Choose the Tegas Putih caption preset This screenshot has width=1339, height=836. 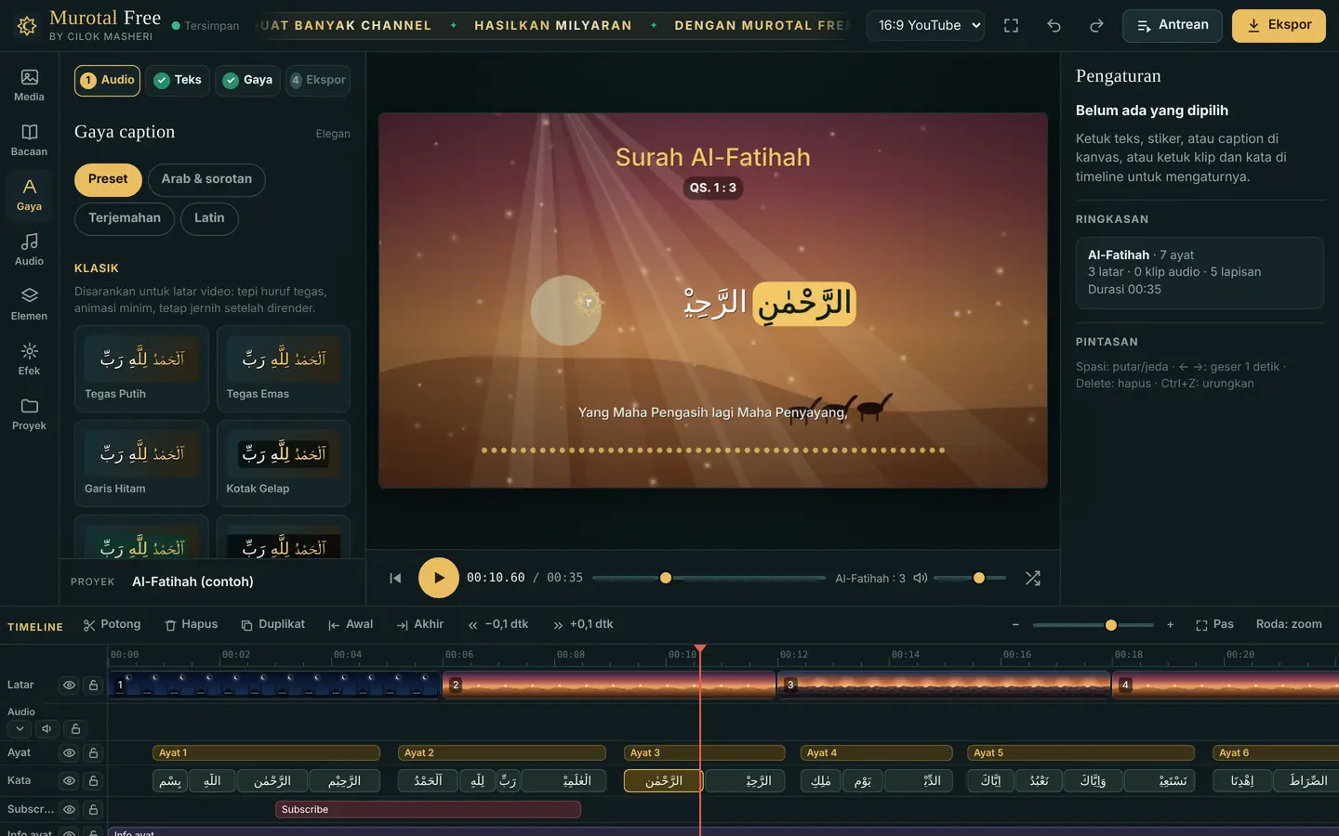pyautogui.click(x=141, y=369)
